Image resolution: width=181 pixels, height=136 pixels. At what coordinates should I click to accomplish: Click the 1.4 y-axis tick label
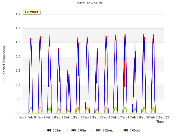18,14
